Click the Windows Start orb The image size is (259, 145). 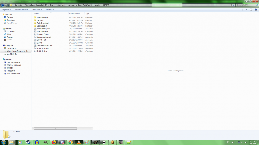3,142
